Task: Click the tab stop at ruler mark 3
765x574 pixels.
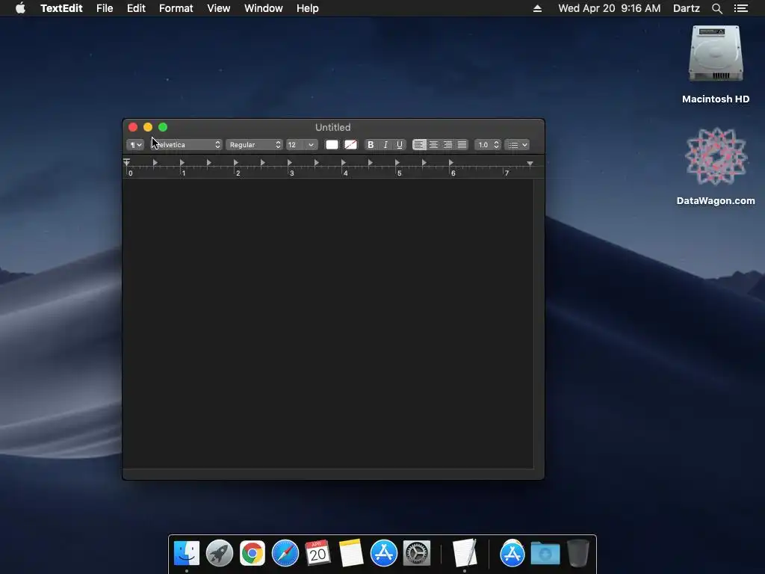Action: (290, 162)
